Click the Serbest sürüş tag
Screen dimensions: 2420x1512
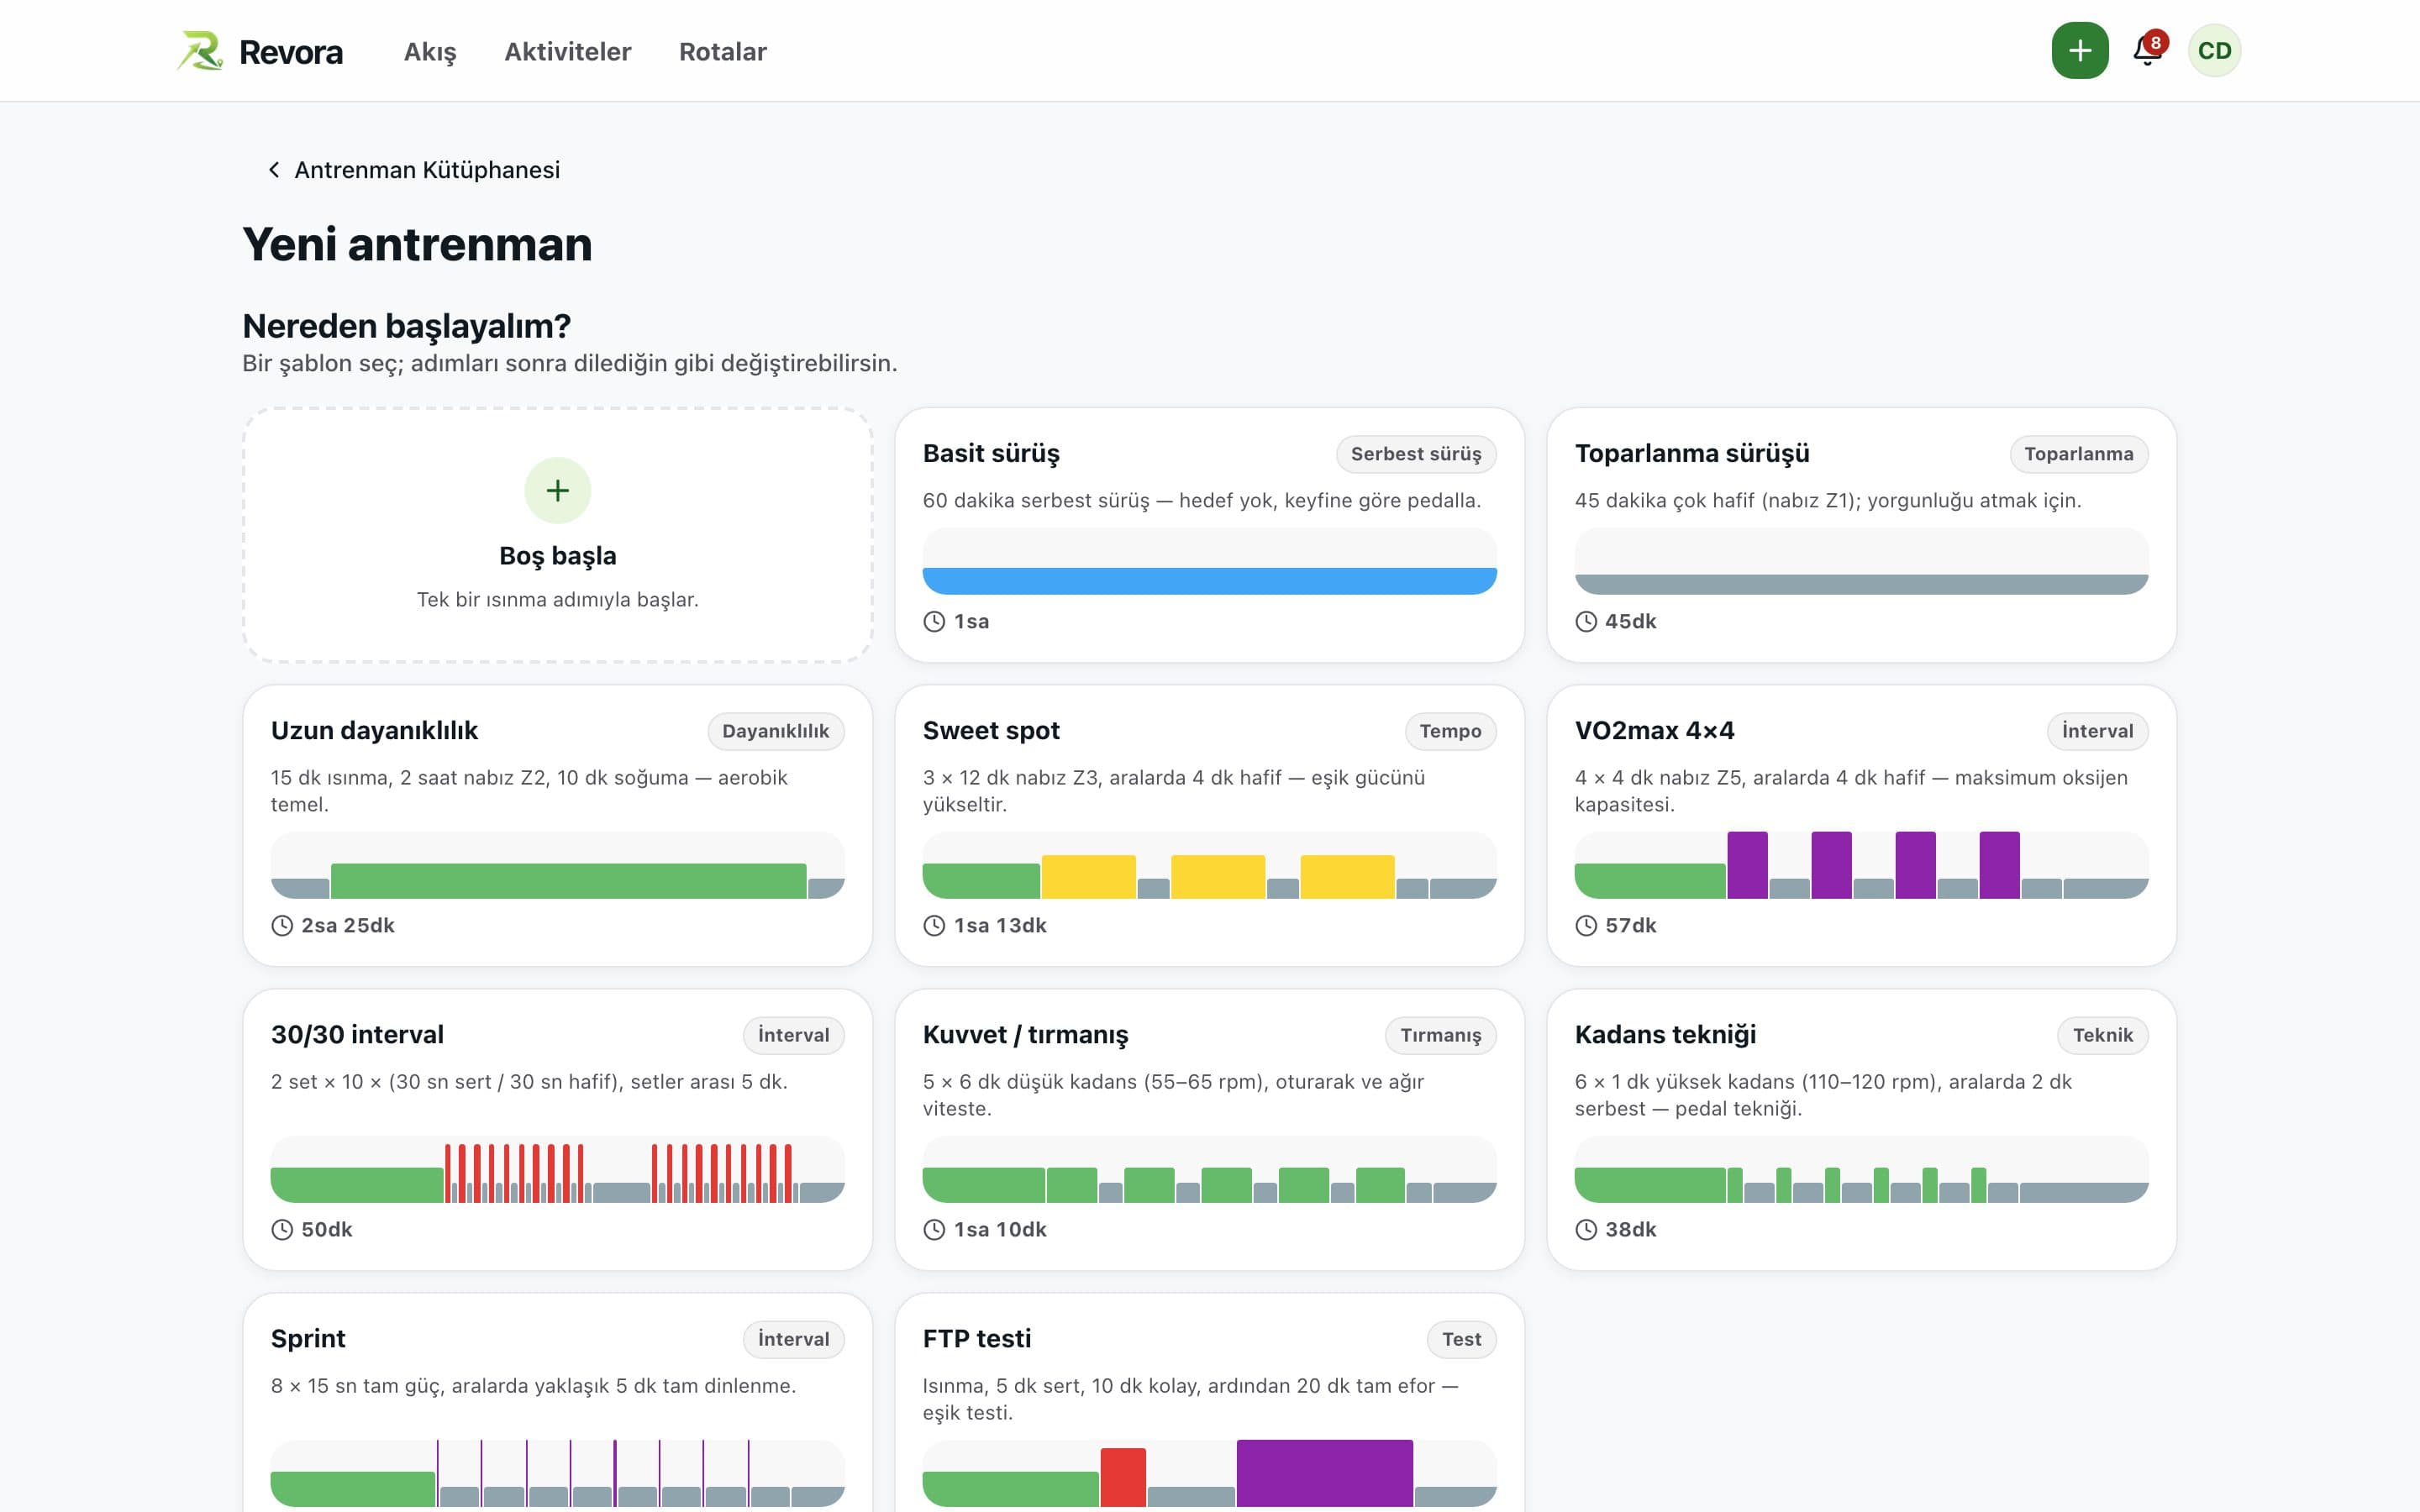point(1416,454)
